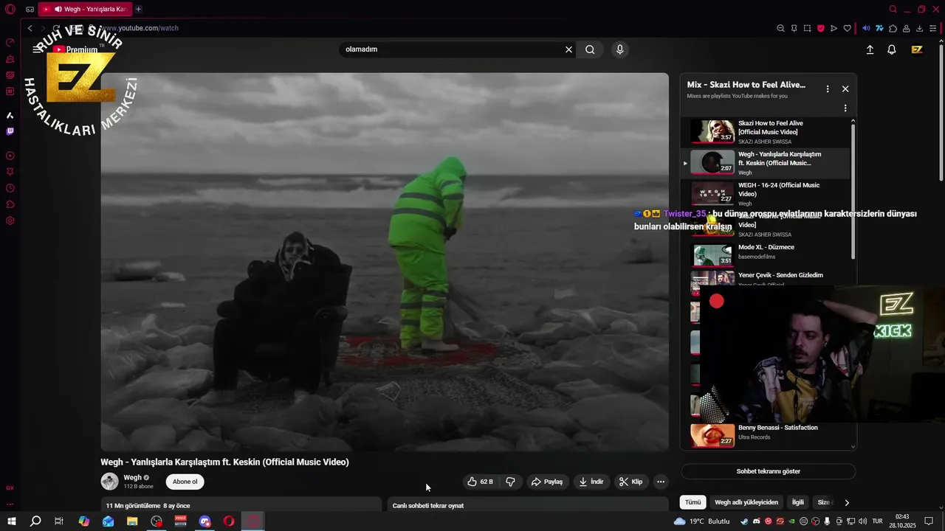945x531 pixels.
Task: Open the EZ account avatar menu
Action: [917, 49]
